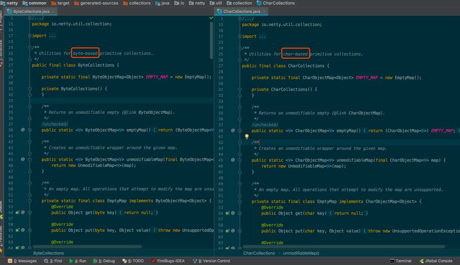Image resolution: width=460 pixels, height=265 pixels.
Task: Open the JRebel Console panel
Action: (x=435, y=261)
